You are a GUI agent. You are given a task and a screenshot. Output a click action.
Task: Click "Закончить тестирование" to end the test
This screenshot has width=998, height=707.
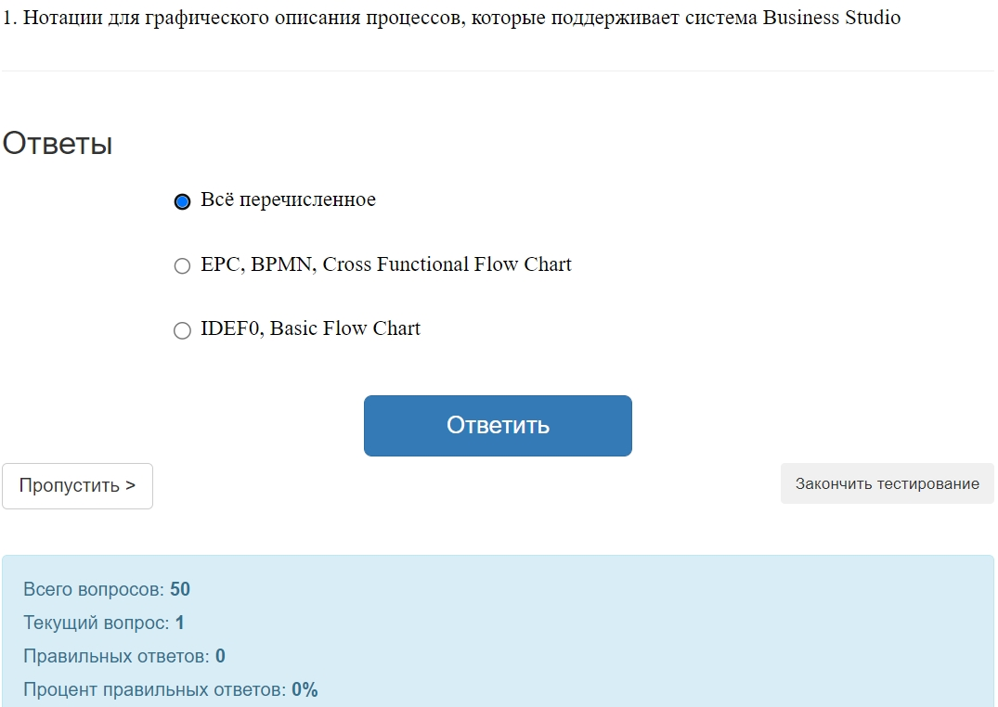click(886, 483)
